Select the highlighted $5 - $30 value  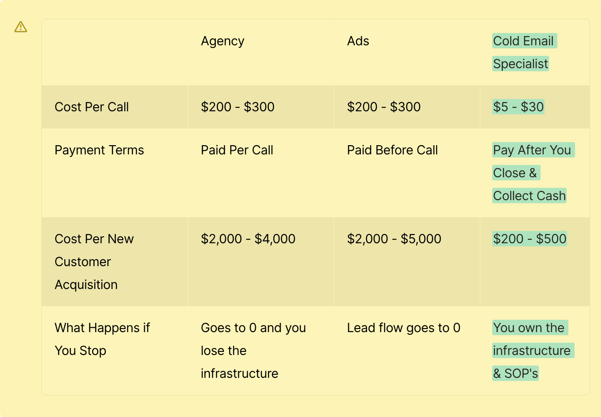click(518, 107)
